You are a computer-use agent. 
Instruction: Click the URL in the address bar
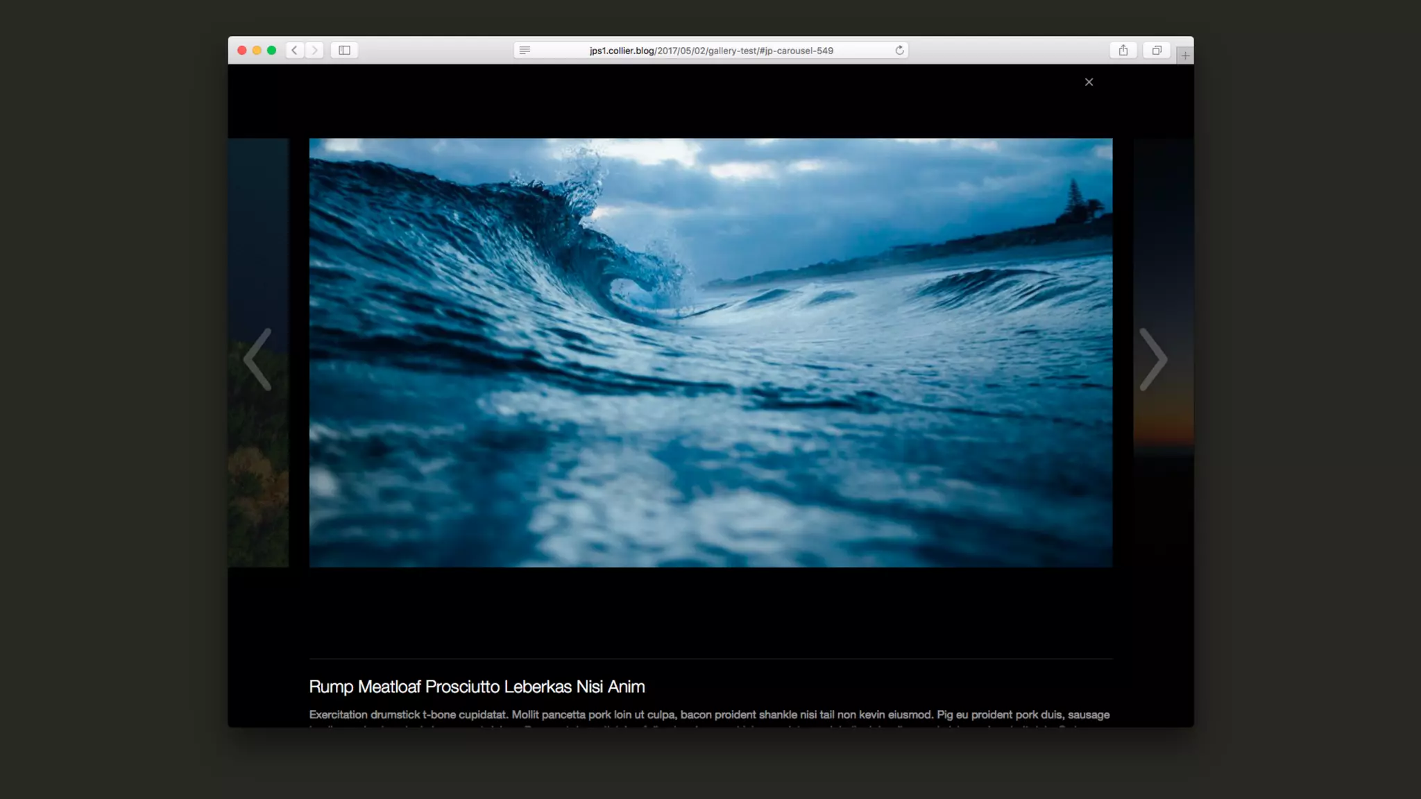711,51
